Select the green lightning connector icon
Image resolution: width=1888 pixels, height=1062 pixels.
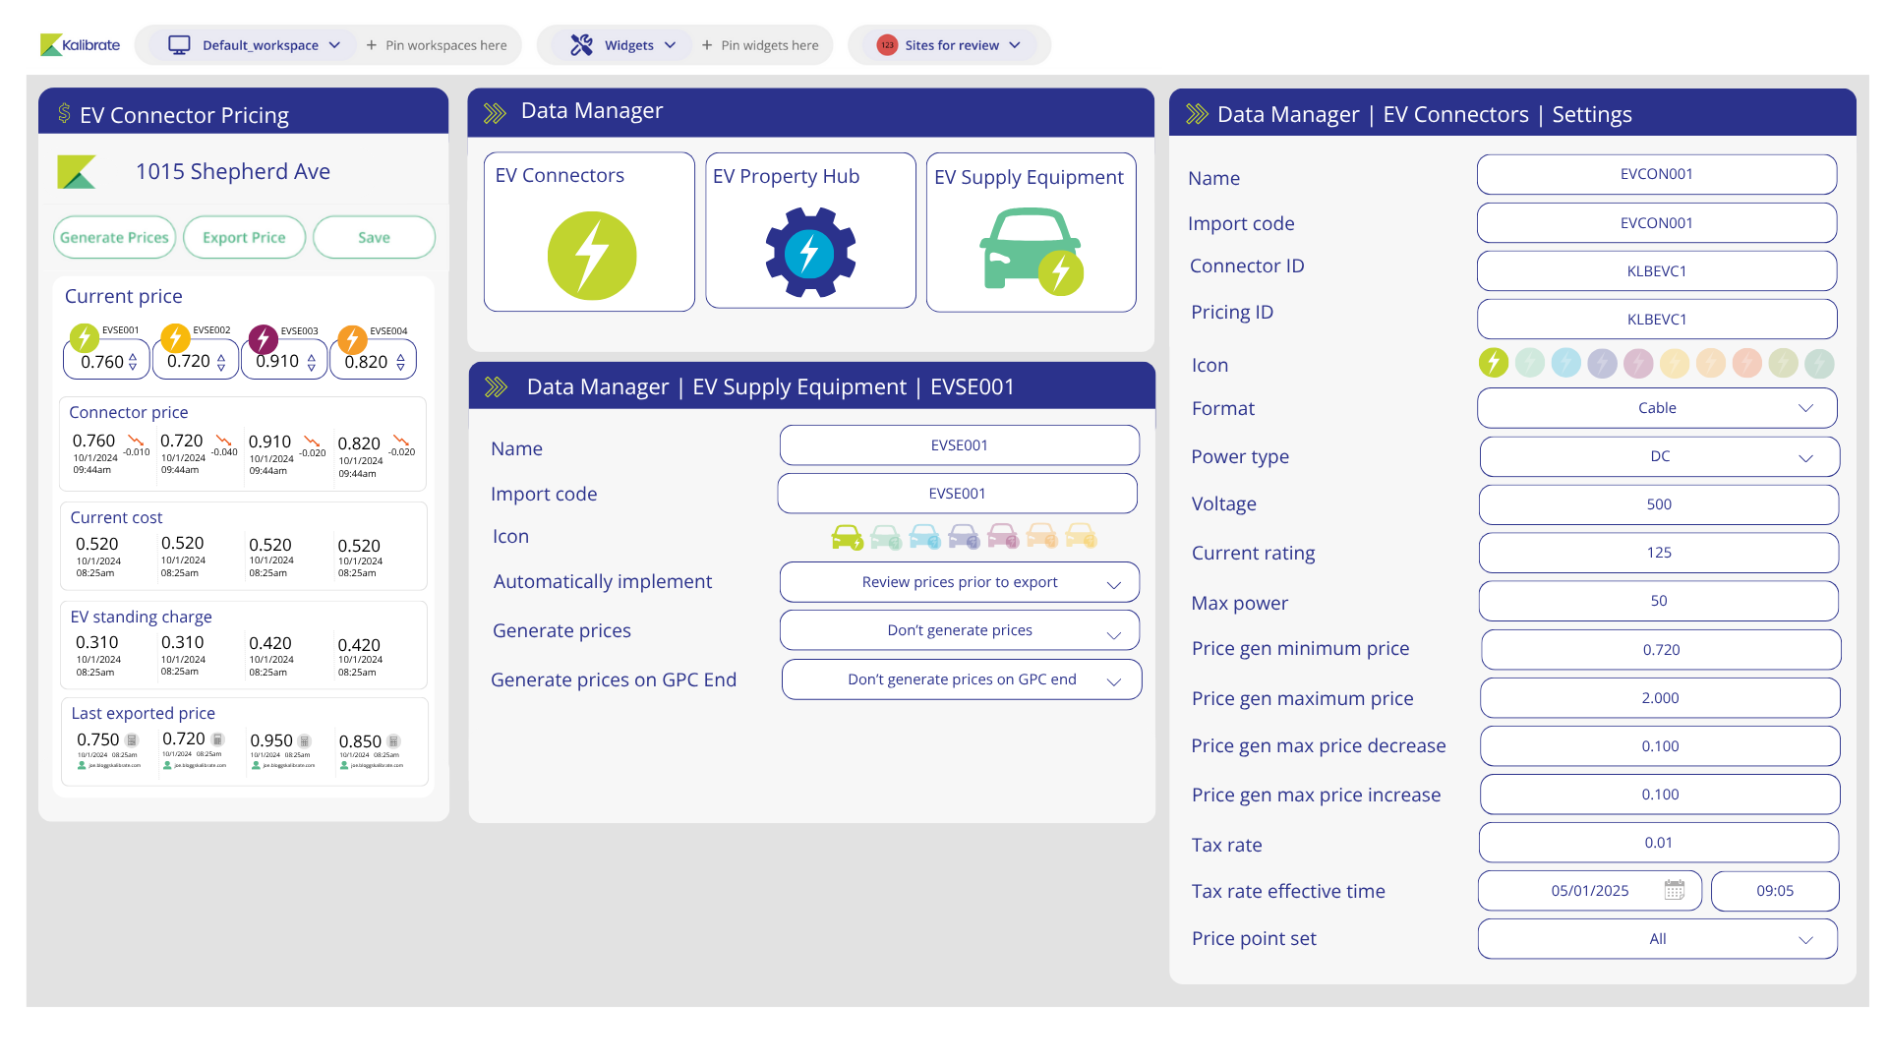click(x=1493, y=363)
